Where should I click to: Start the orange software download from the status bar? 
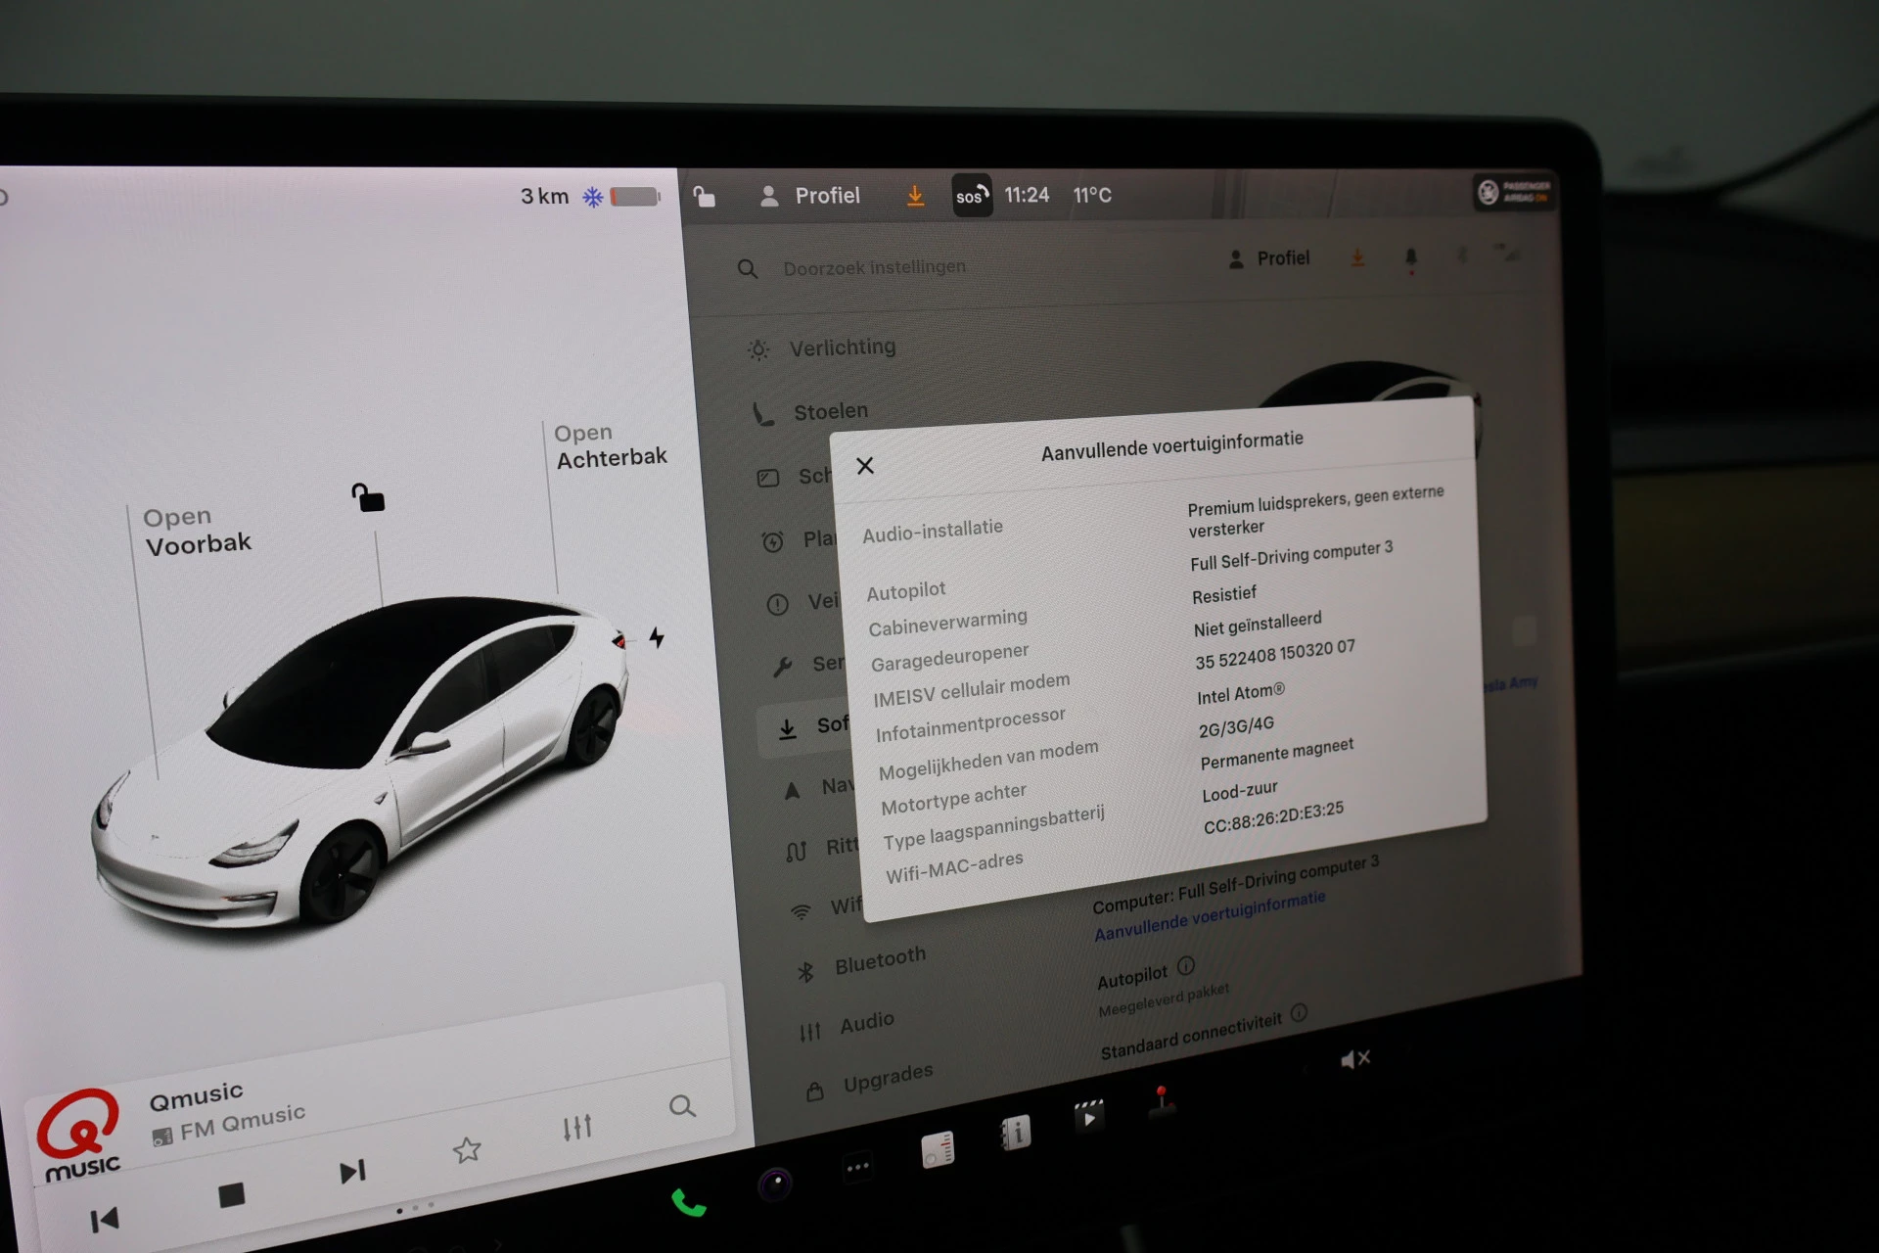(915, 196)
